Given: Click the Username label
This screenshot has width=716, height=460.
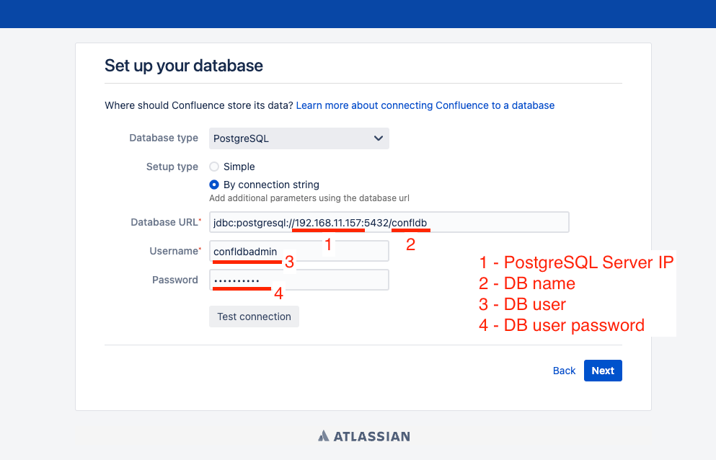Looking at the screenshot, I should tap(175, 251).
